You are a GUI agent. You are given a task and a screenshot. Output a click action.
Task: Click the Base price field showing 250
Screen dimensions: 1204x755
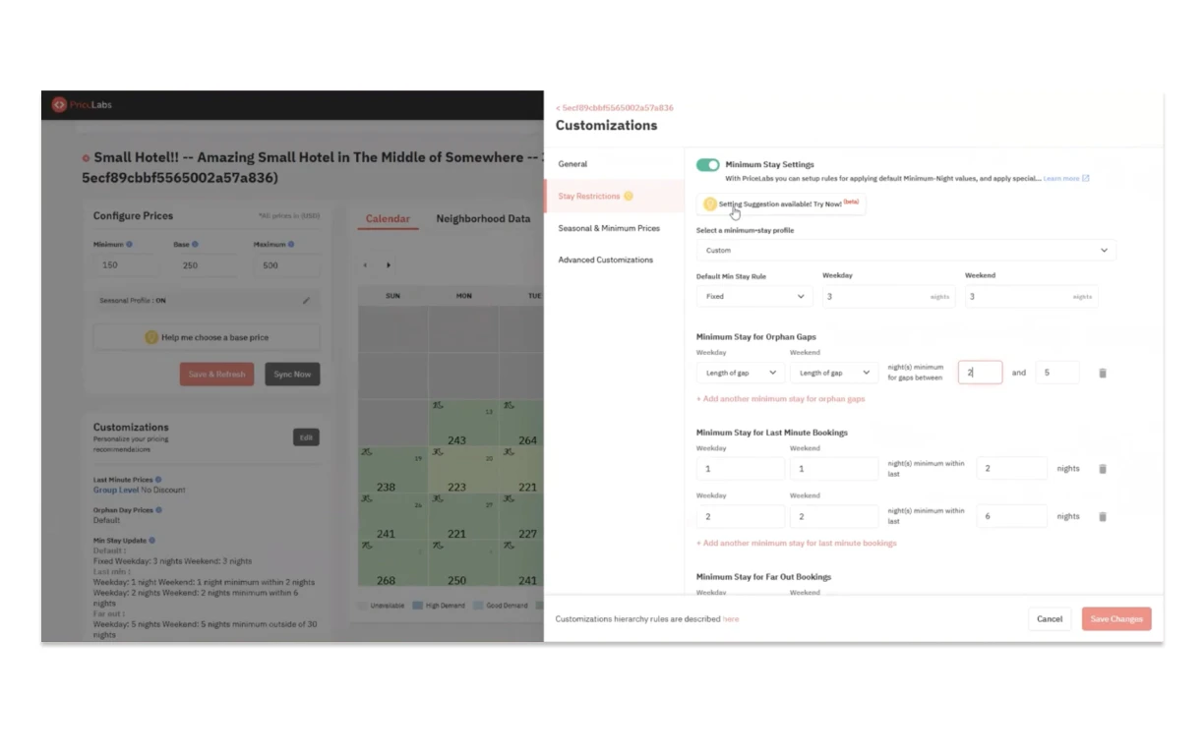[x=206, y=265]
